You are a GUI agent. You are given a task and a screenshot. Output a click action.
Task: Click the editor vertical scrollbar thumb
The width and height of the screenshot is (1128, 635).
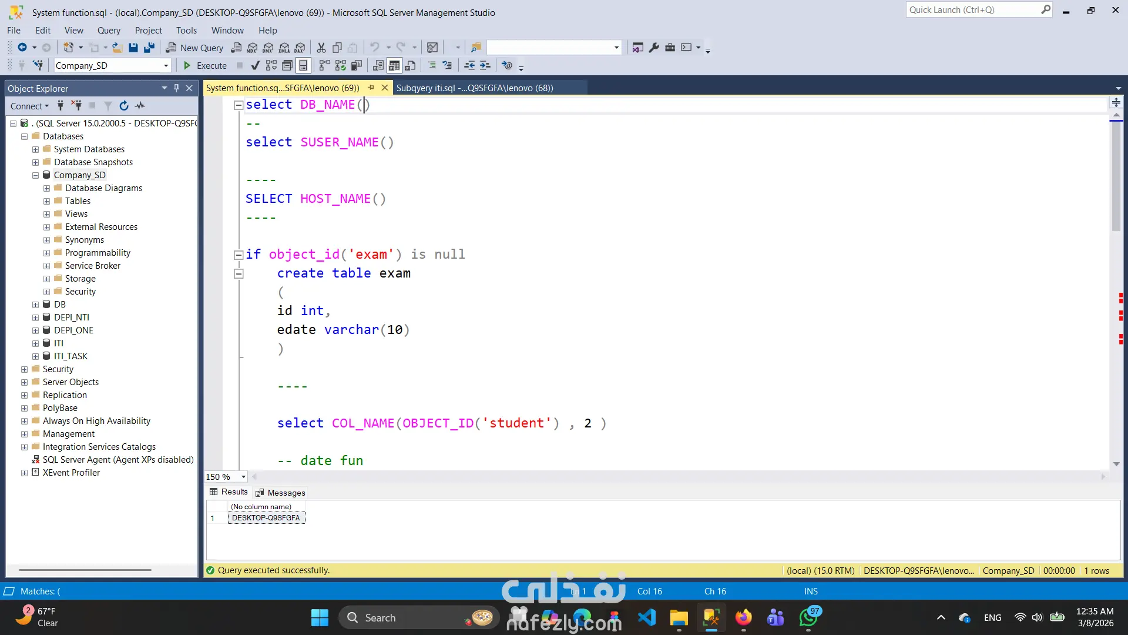(x=1116, y=176)
